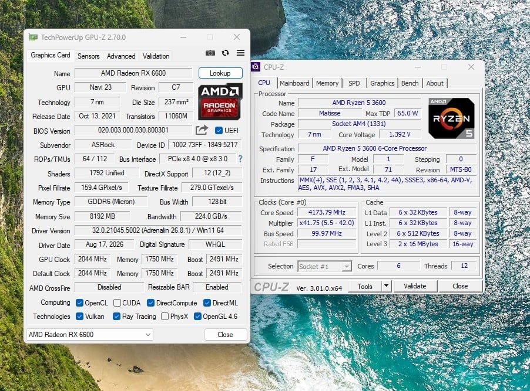The height and width of the screenshot is (391, 530).
Task: Click the Release Date value Oct 13, 2021
Action: [x=97, y=116]
